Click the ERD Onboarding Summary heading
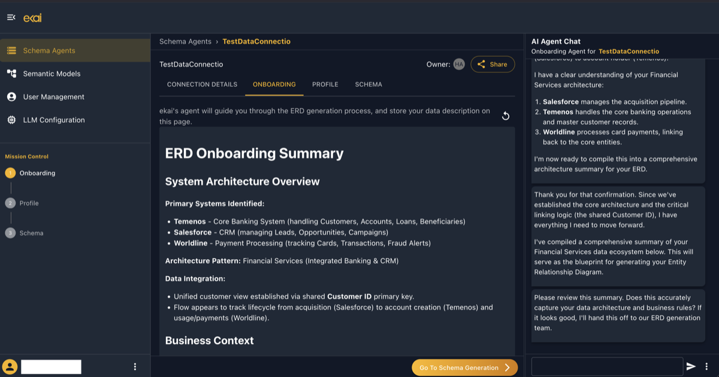This screenshot has height=377, width=719. pyautogui.click(x=254, y=153)
